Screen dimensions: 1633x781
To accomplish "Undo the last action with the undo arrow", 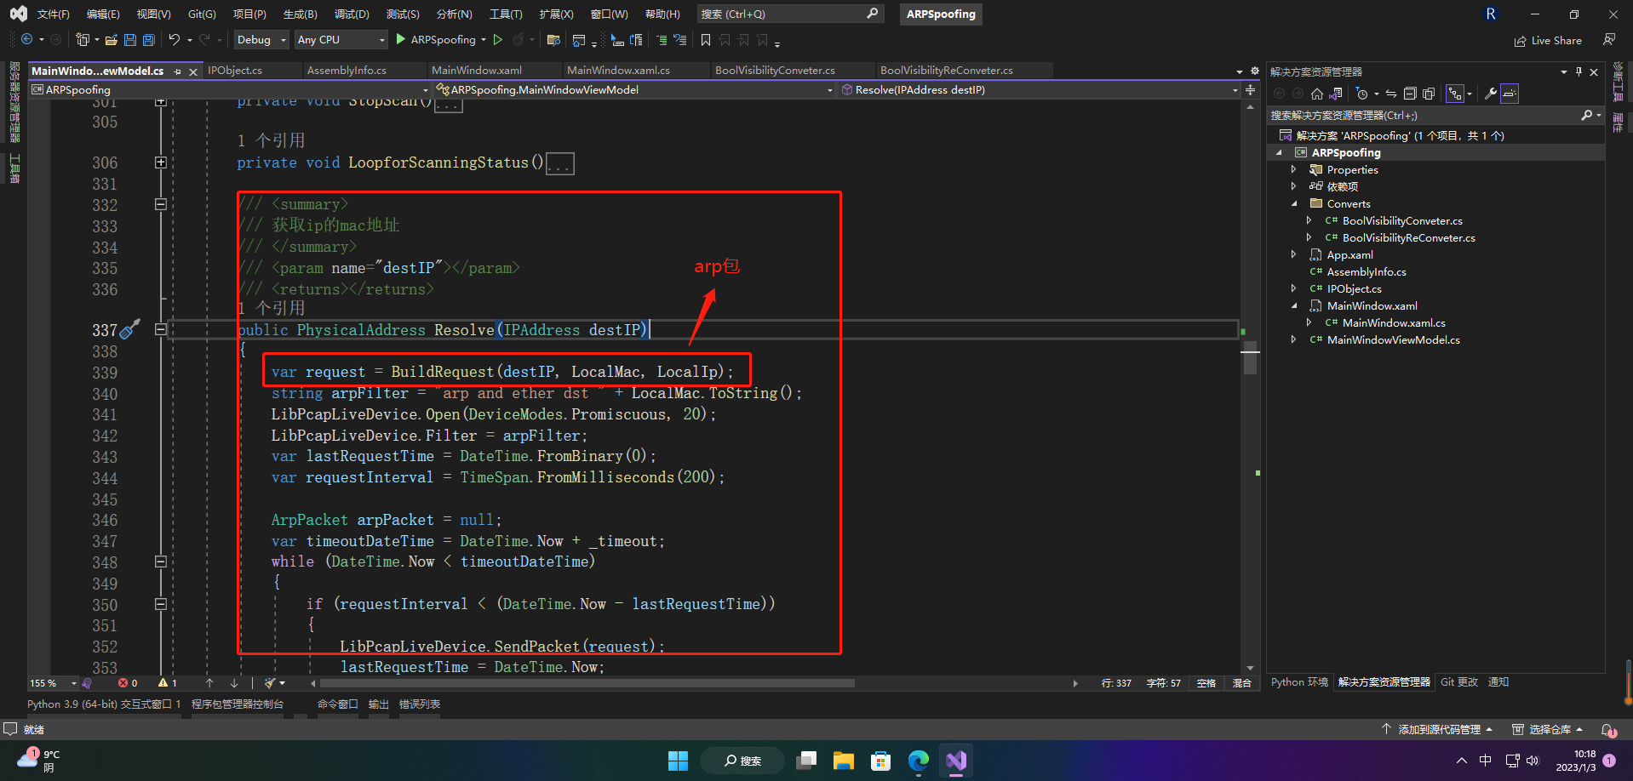I will (175, 39).
